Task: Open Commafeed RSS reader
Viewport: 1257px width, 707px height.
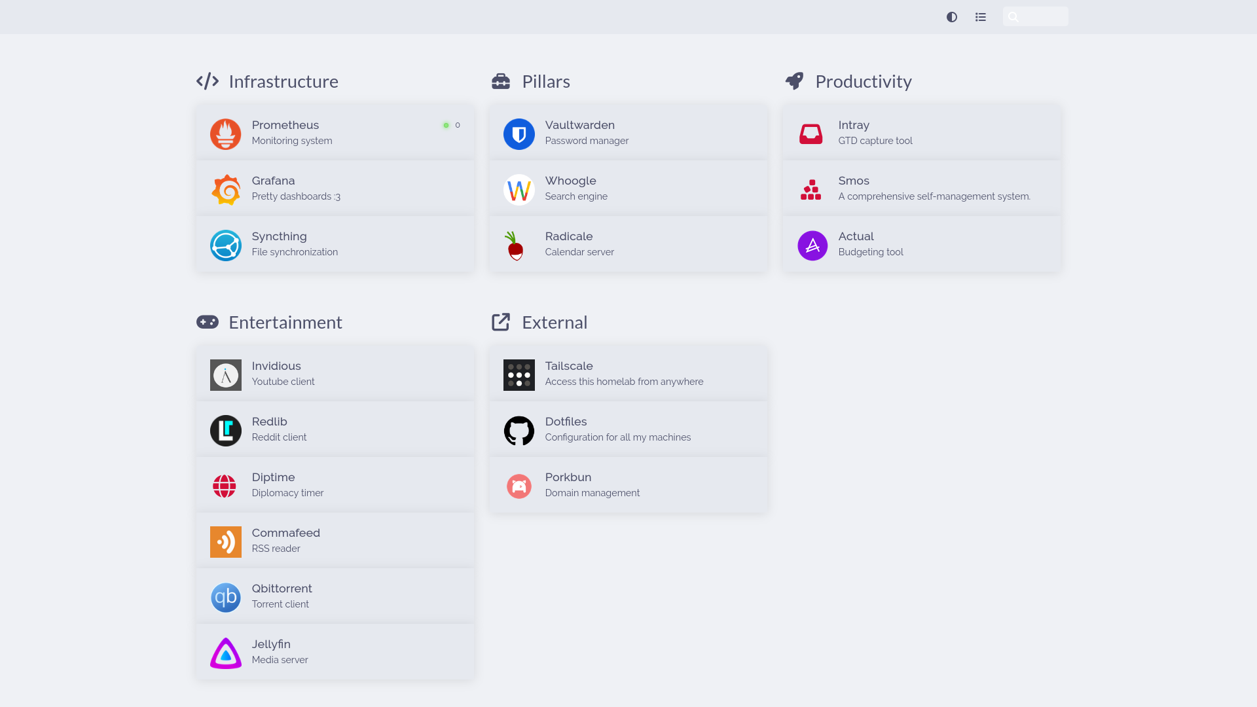Action: (335, 539)
